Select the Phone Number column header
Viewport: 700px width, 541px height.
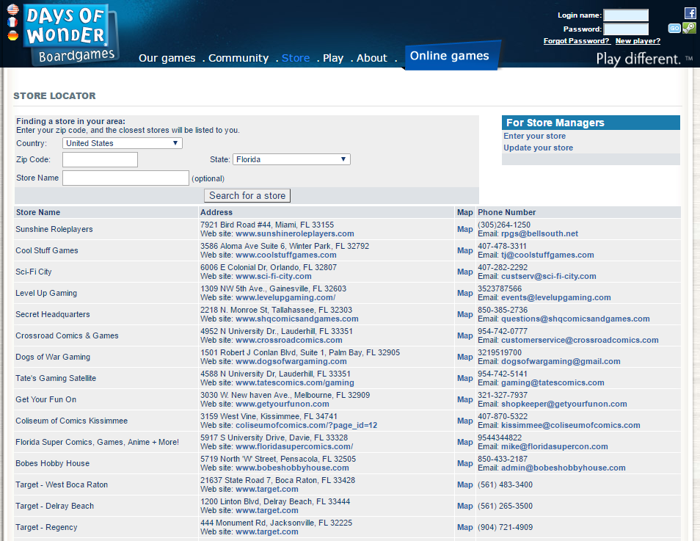[x=507, y=213]
